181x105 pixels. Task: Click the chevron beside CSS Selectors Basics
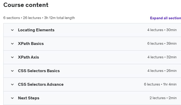[x=12, y=71]
